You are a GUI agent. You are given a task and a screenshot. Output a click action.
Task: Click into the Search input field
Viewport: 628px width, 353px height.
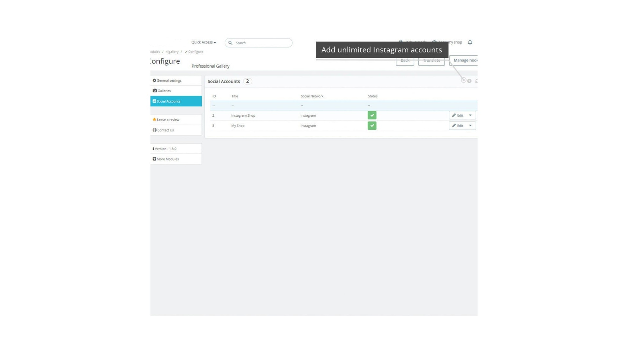(x=262, y=43)
